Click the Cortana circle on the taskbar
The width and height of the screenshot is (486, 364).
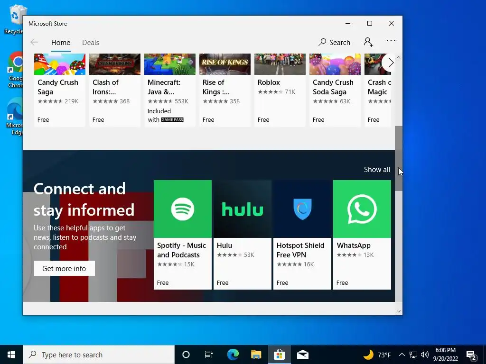pyautogui.click(x=186, y=355)
